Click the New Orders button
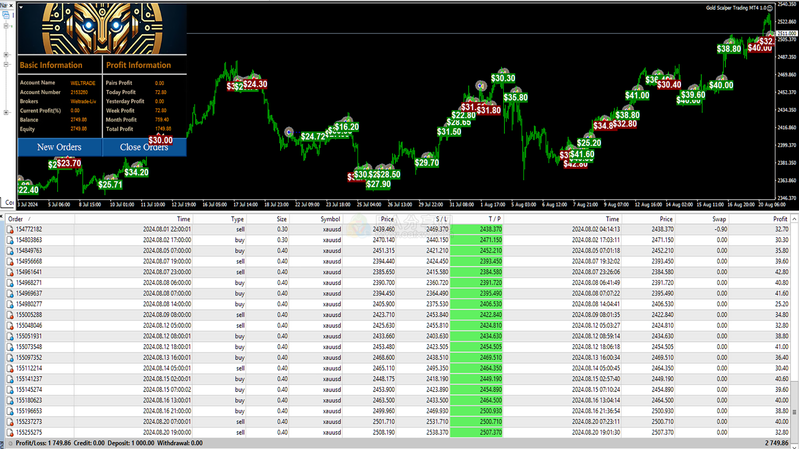Image resolution: width=799 pixels, height=449 pixels. point(59,147)
